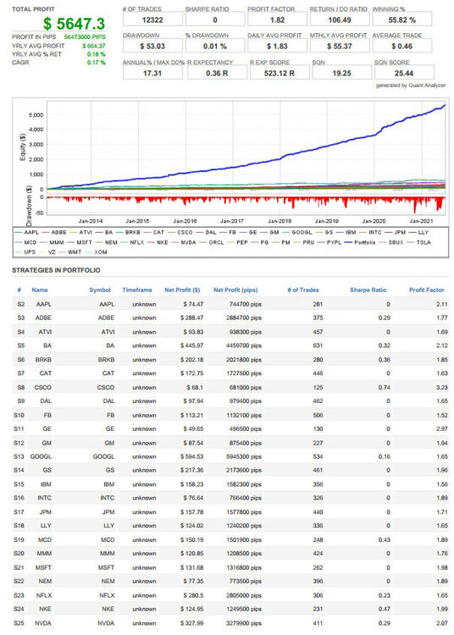454x635 pixels.
Task: Sort by Net Profit ($) header
Action: (182, 290)
